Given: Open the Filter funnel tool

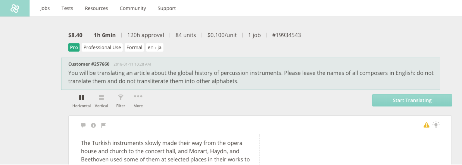Looking at the screenshot, I should (x=120, y=100).
